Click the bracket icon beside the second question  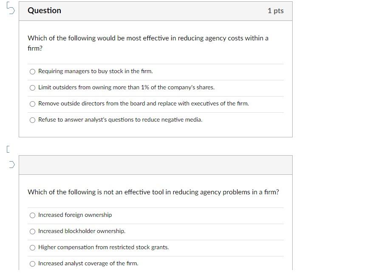(7, 149)
